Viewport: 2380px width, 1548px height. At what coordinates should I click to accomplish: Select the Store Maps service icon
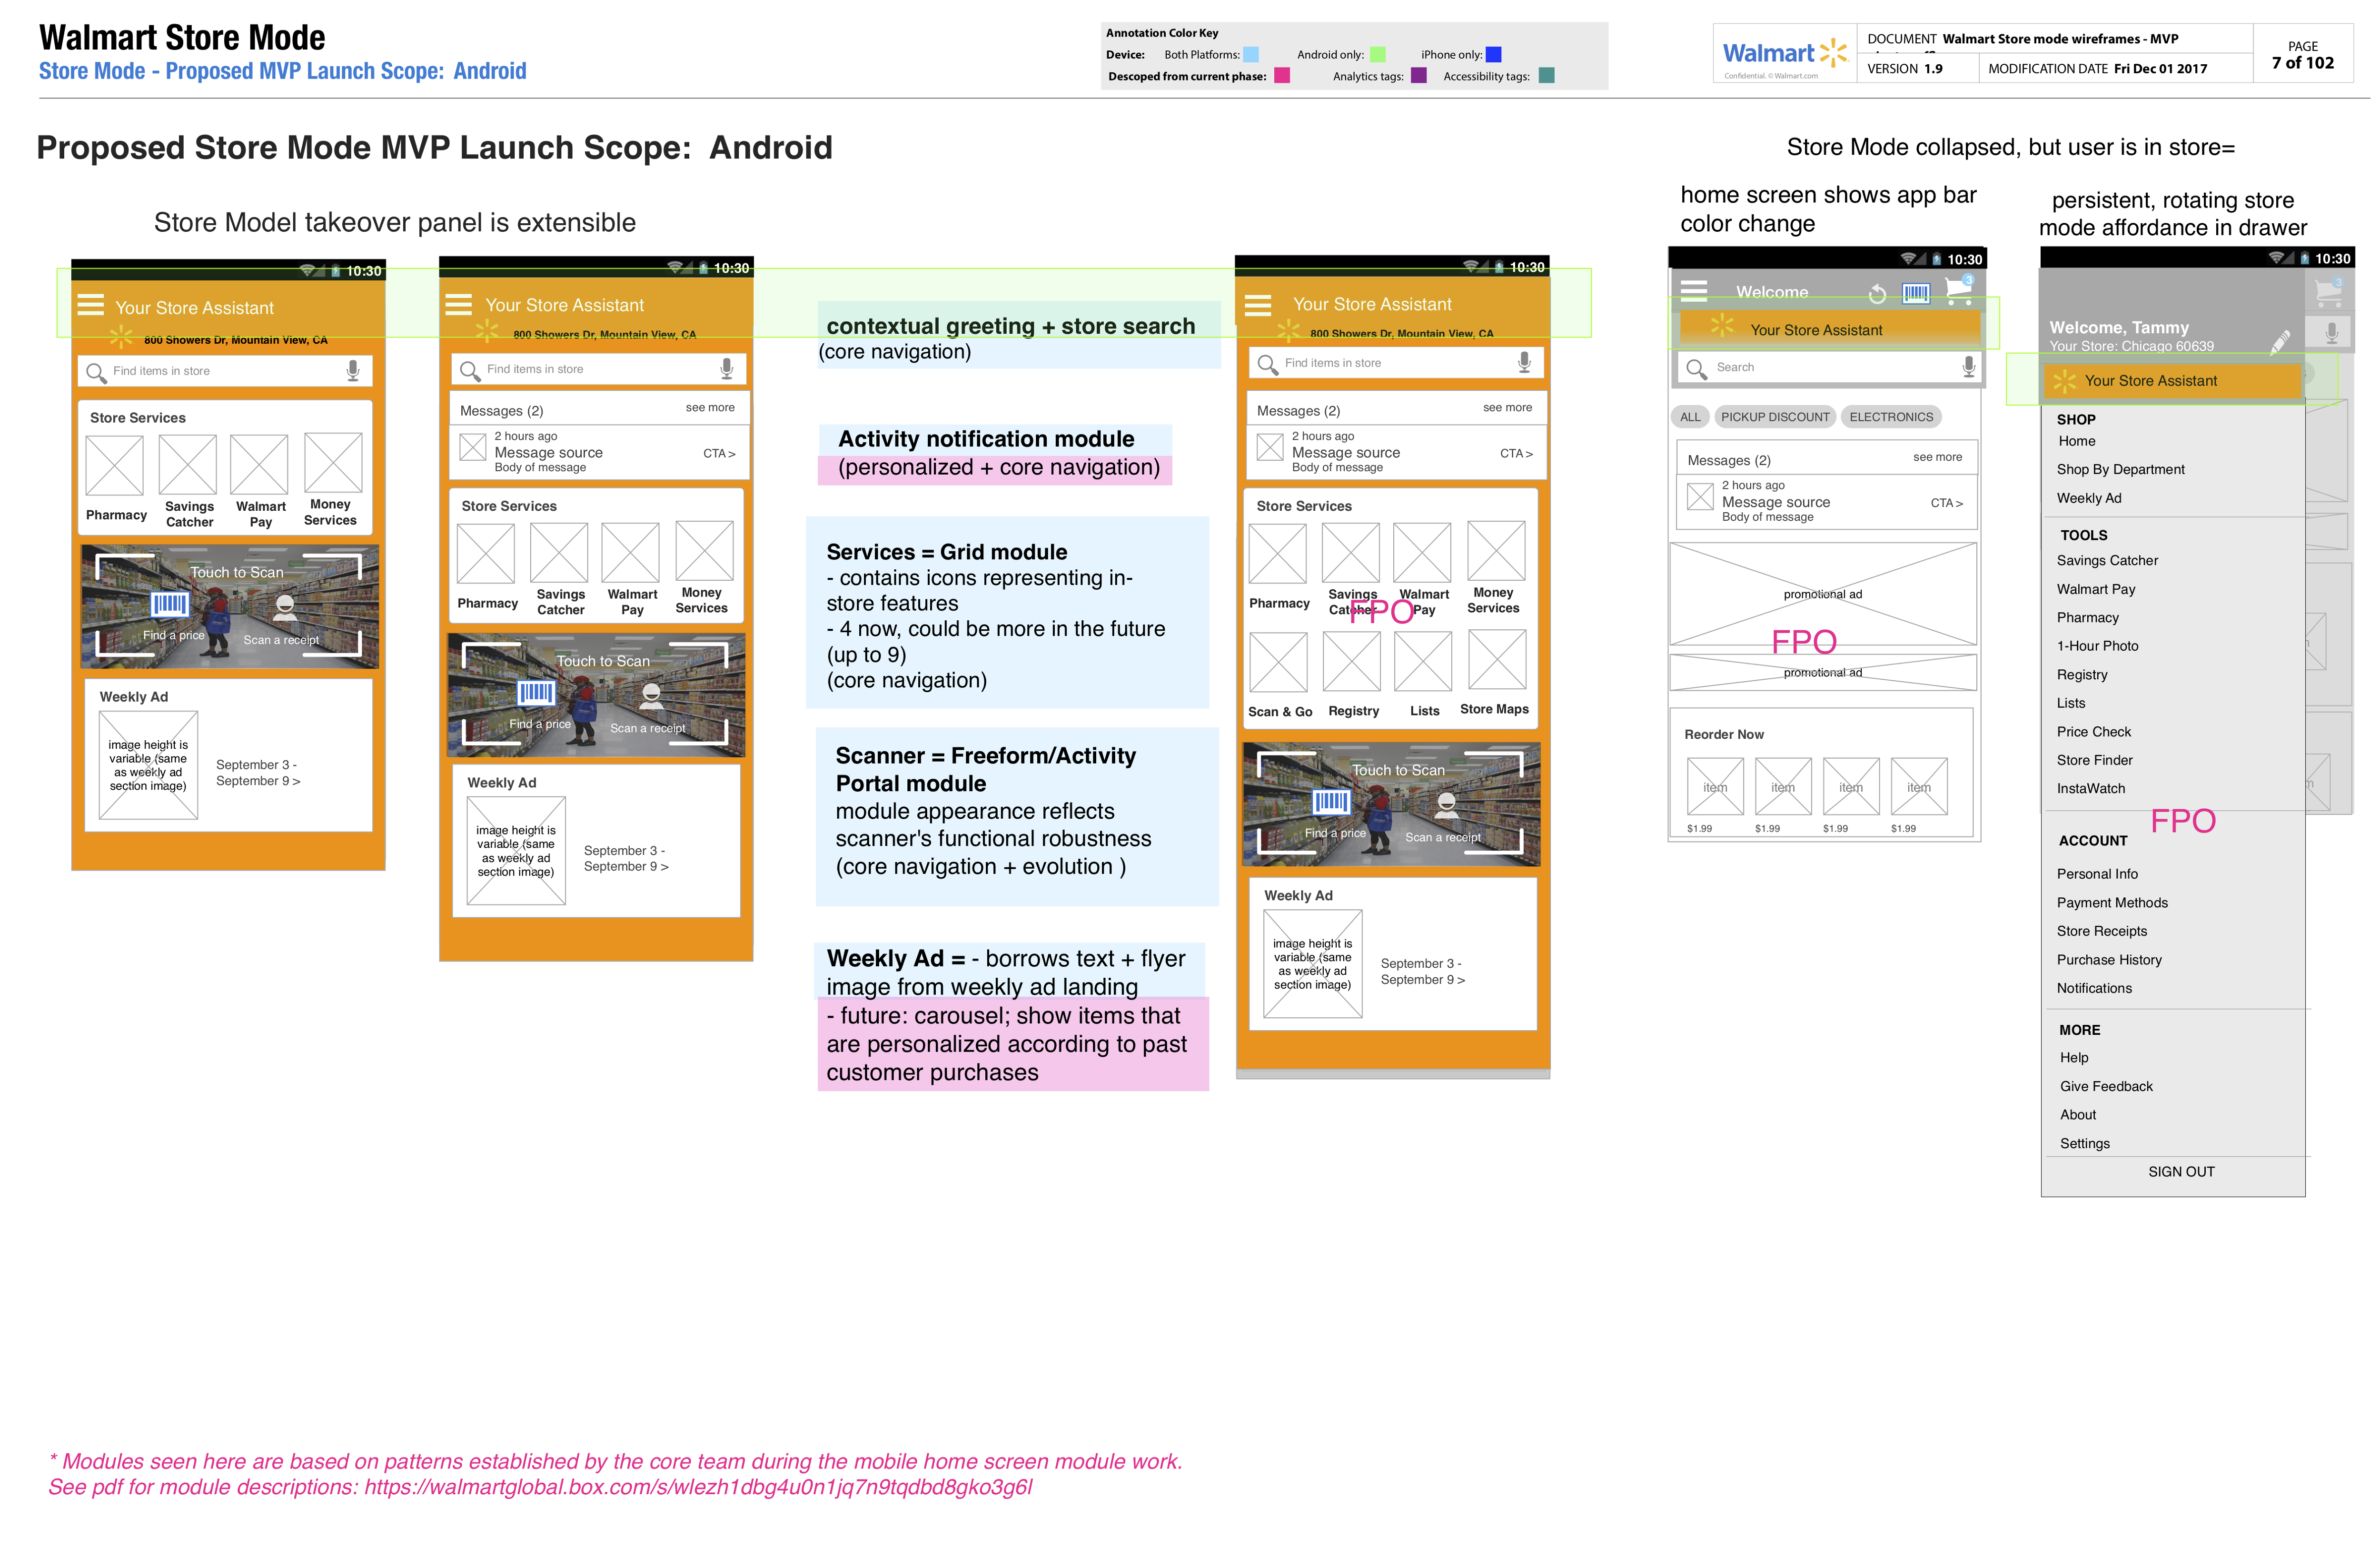[1497, 659]
